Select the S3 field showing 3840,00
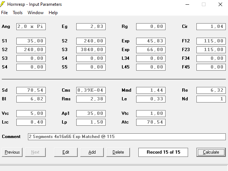 91,50
